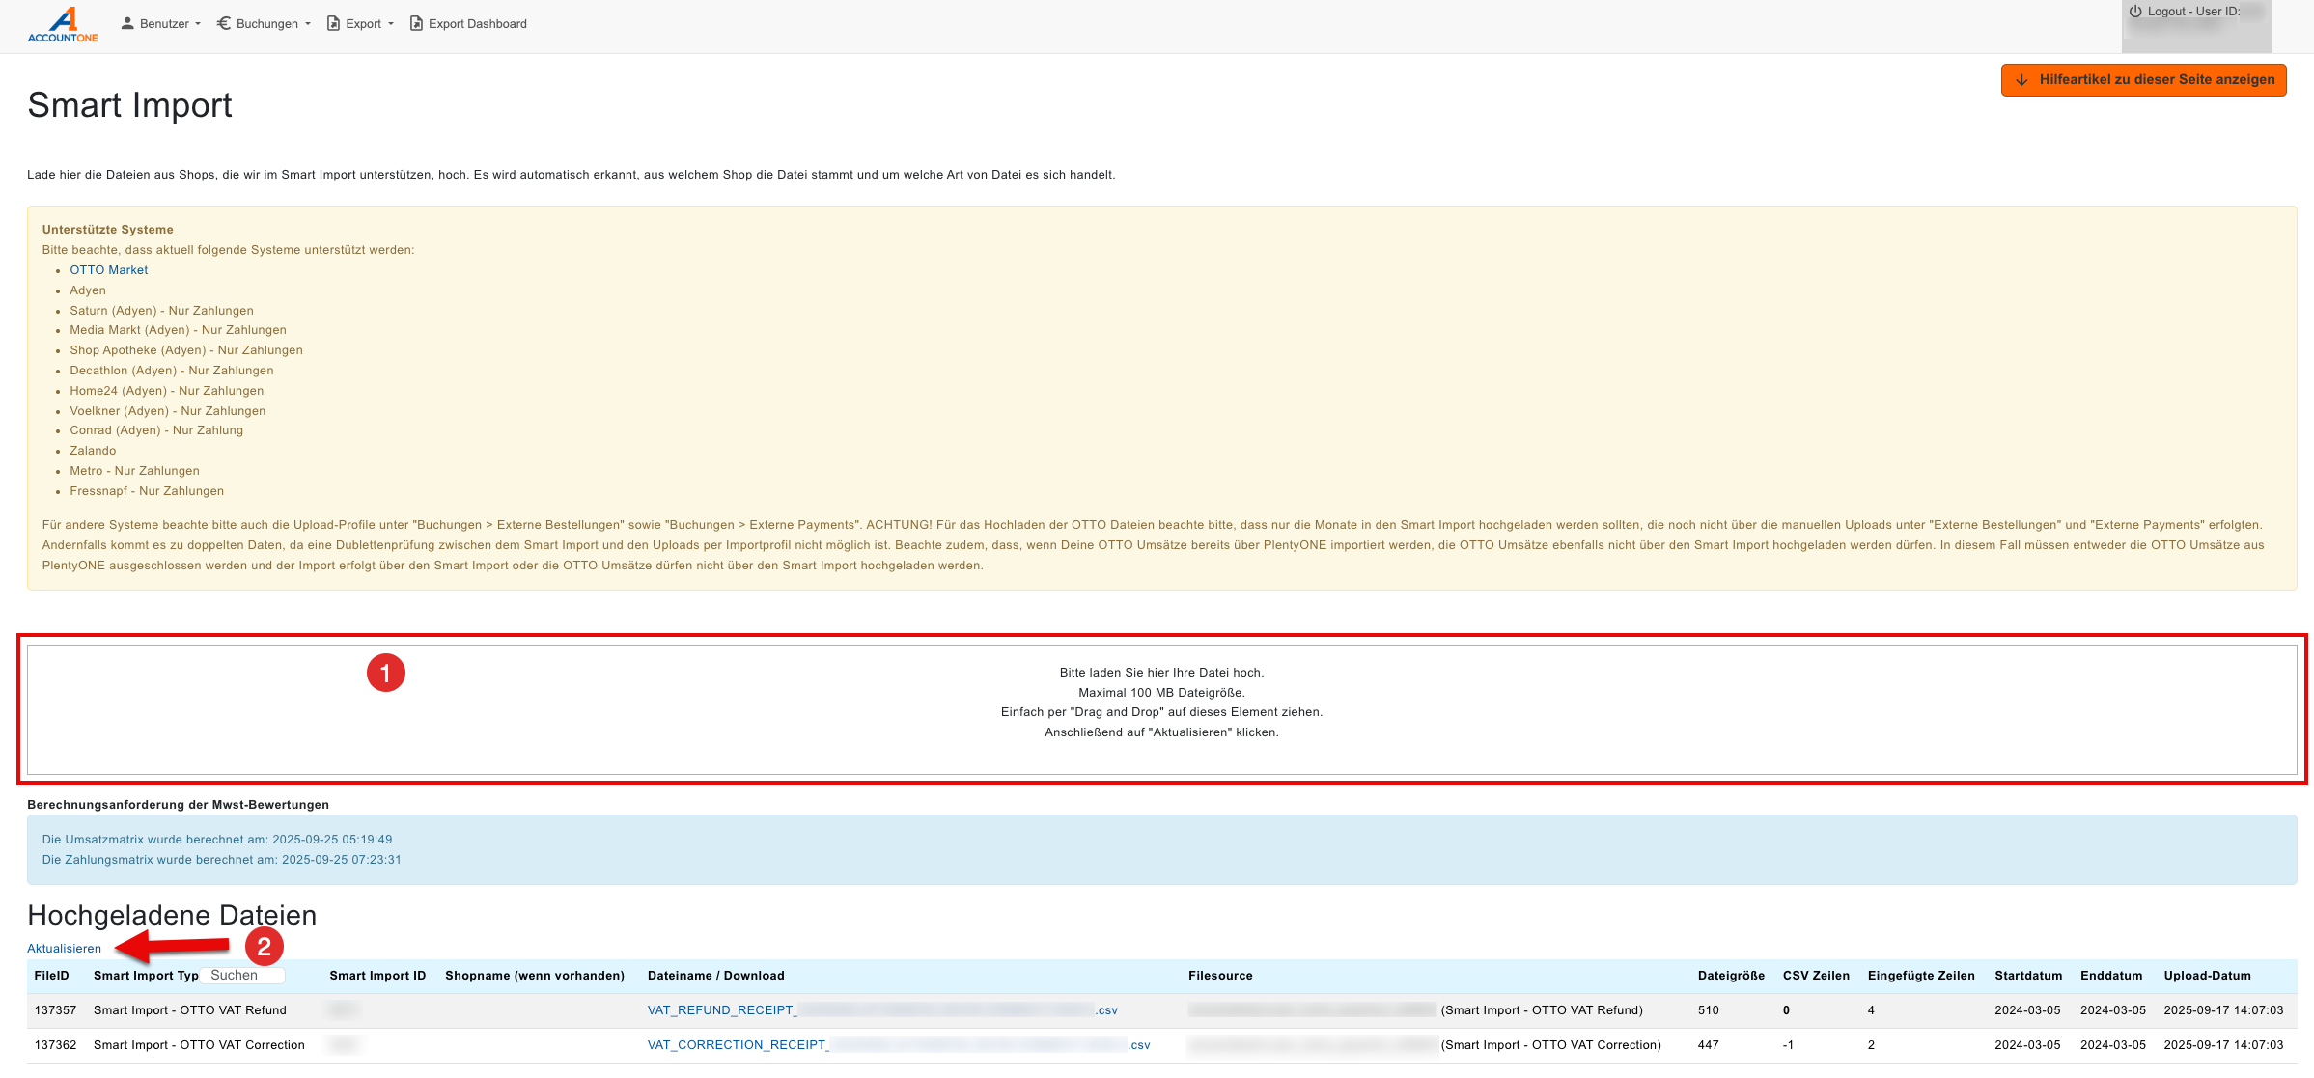The width and height of the screenshot is (2314, 1078).
Task: Click the Benutzer person icon
Action: point(127,23)
